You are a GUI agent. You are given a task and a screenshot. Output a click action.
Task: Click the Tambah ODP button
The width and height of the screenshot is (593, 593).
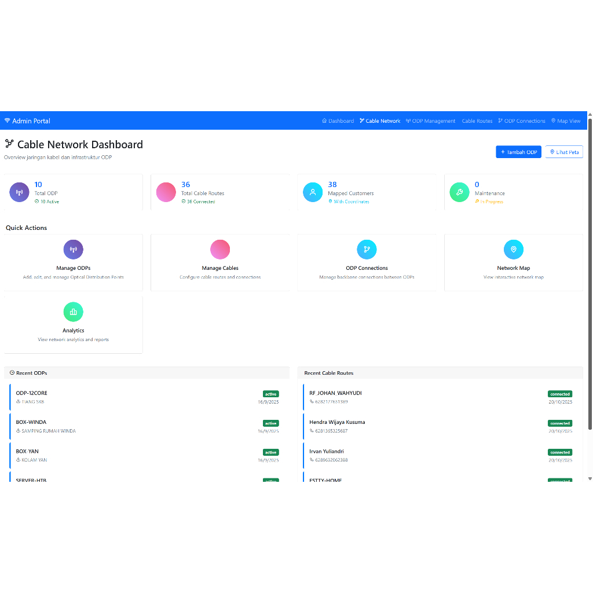tap(518, 152)
